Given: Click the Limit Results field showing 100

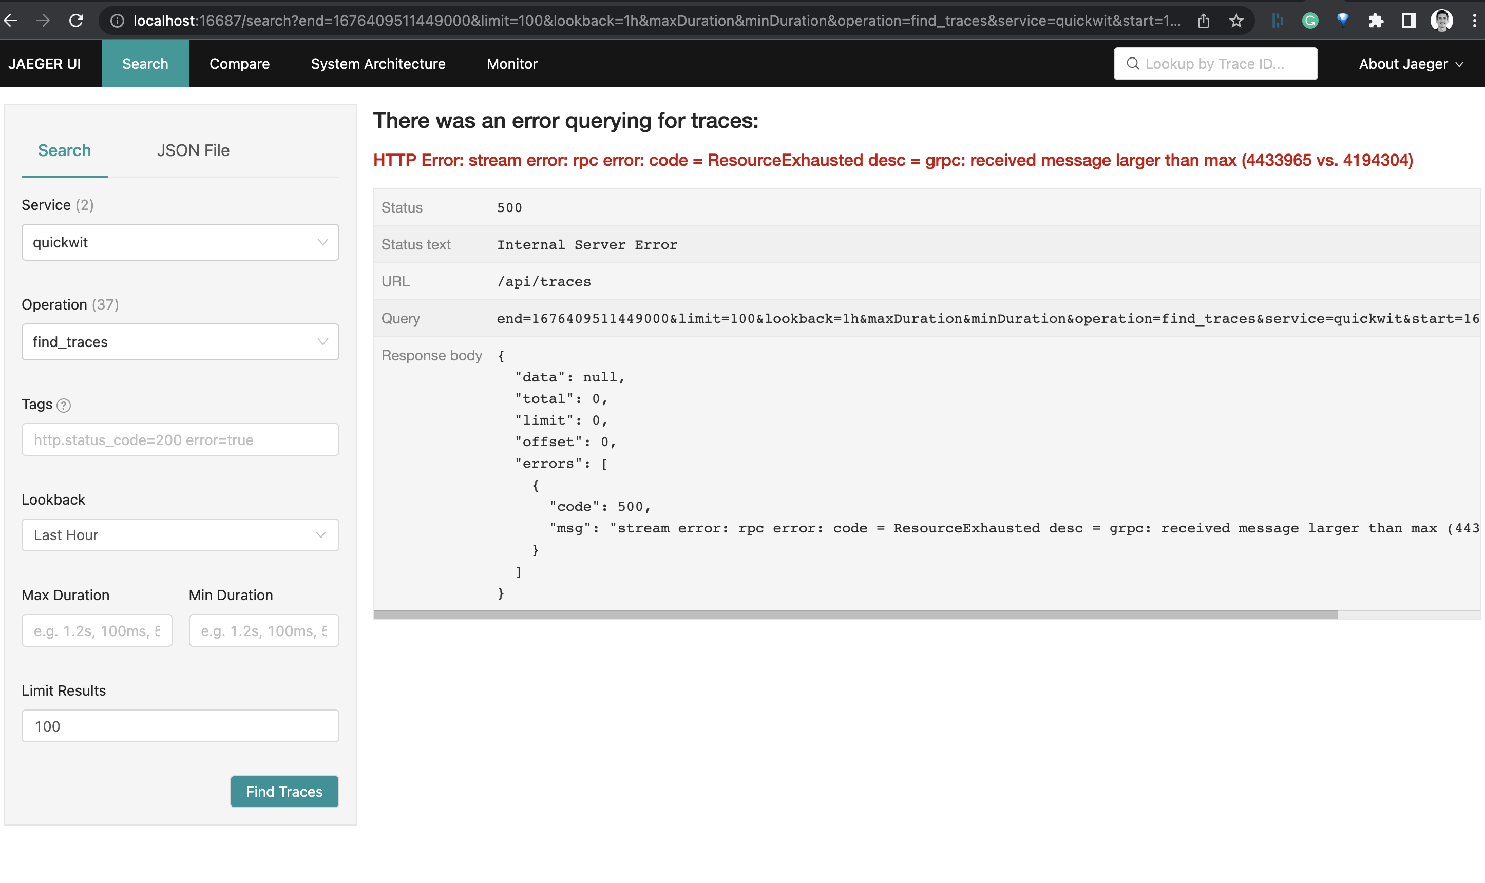Looking at the screenshot, I should 180,726.
